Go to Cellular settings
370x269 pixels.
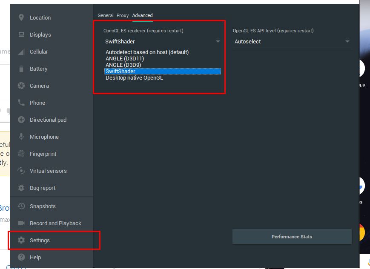click(x=52, y=52)
